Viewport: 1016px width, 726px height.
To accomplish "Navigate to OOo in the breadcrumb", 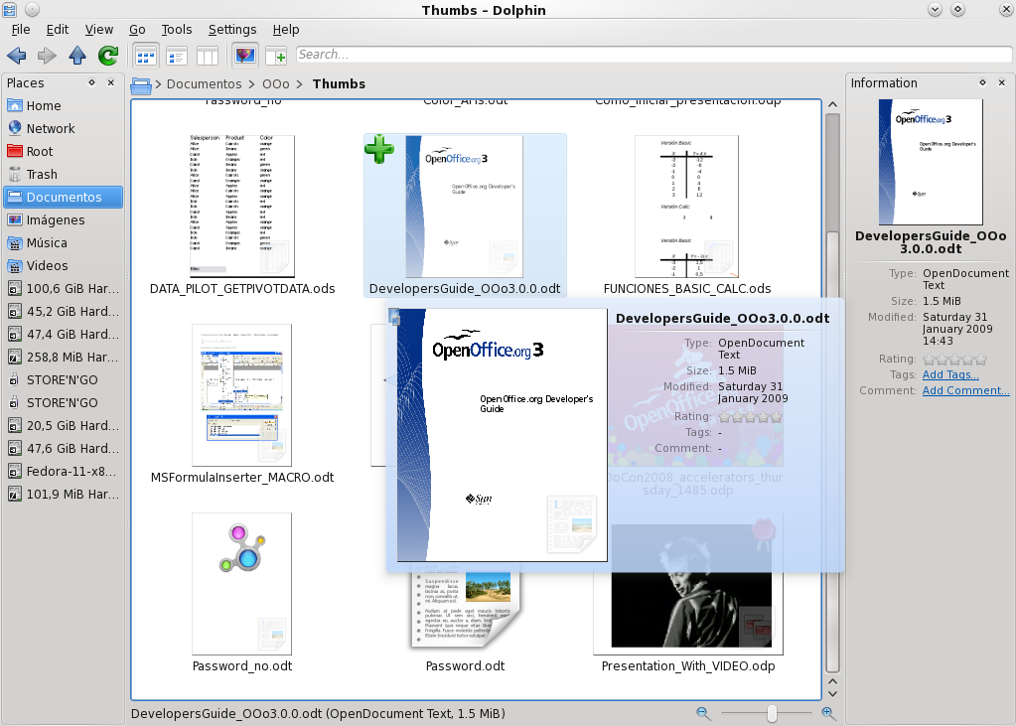I will pos(275,84).
